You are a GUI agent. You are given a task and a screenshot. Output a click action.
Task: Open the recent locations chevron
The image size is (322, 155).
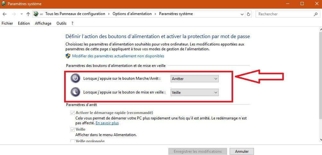click(x=21, y=14)
